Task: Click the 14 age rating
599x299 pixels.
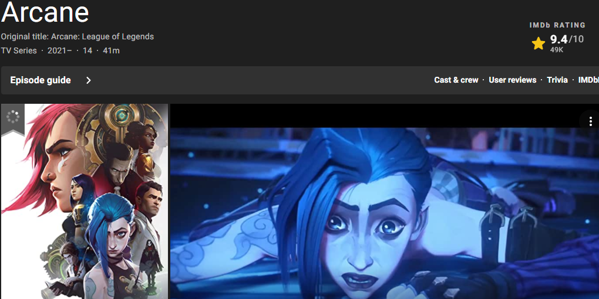Action: point(88,50)
